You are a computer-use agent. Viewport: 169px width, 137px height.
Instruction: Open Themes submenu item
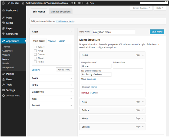[6, 47]
